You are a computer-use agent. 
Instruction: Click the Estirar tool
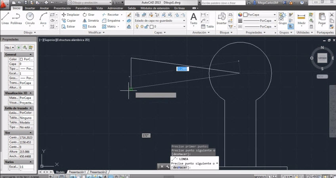tap(69, 27)
